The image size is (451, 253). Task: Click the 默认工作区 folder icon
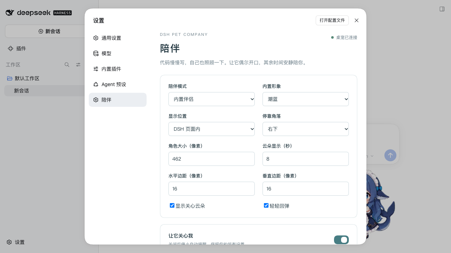point(10,78)
